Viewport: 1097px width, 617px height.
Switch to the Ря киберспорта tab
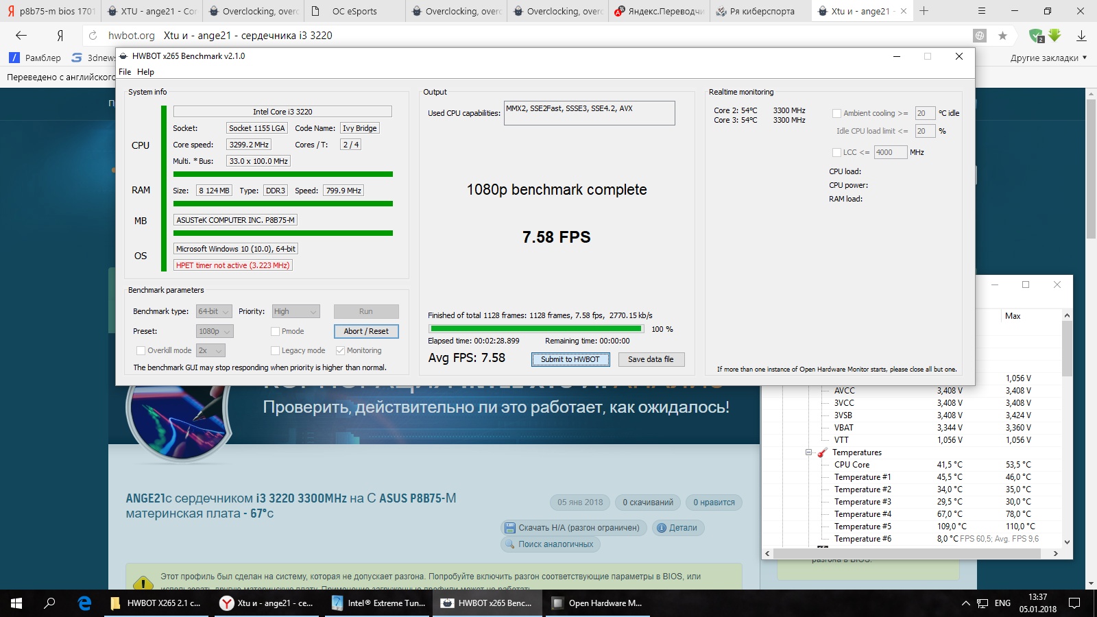(x=761, y=11)
